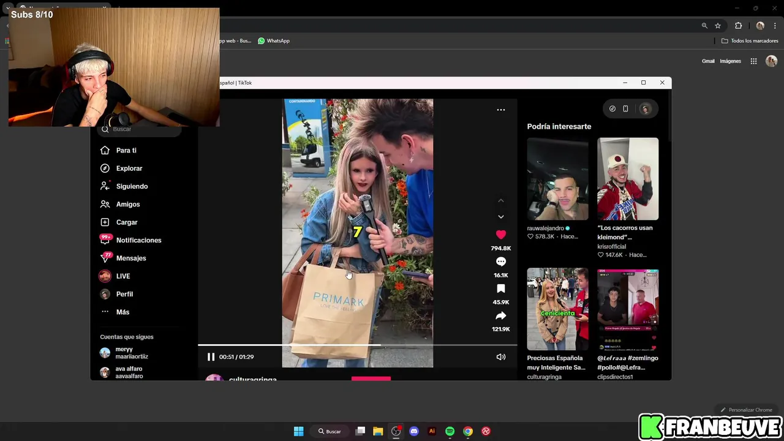Image resolution: width=784 pixels, height=441 pixels.
Task: Open OBS Studio from the taskbar
Action: click(396, 431)
